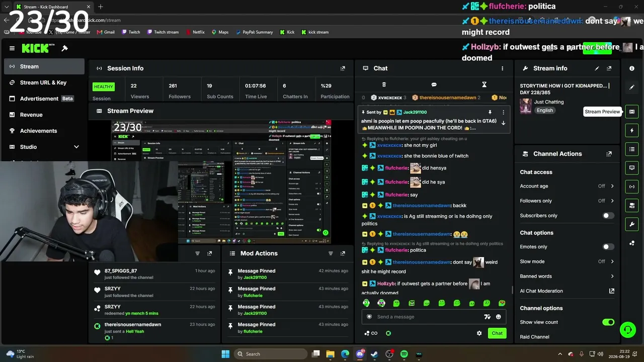The width and height of the screenshot is (644, 362).
Task: Open the emoji picker in message box
Action: click(498, 317)
